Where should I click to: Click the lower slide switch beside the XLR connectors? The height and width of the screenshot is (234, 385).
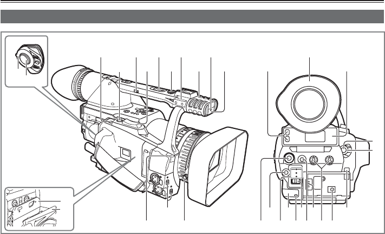tap(172, 191)
